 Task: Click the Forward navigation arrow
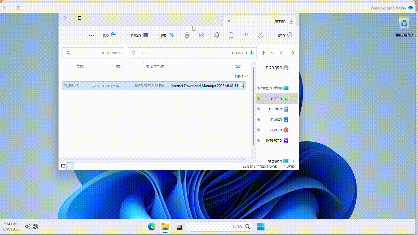tap(281, 53)
